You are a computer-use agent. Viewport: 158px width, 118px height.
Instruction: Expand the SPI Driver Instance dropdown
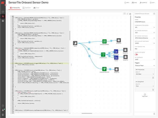point(144,38)
